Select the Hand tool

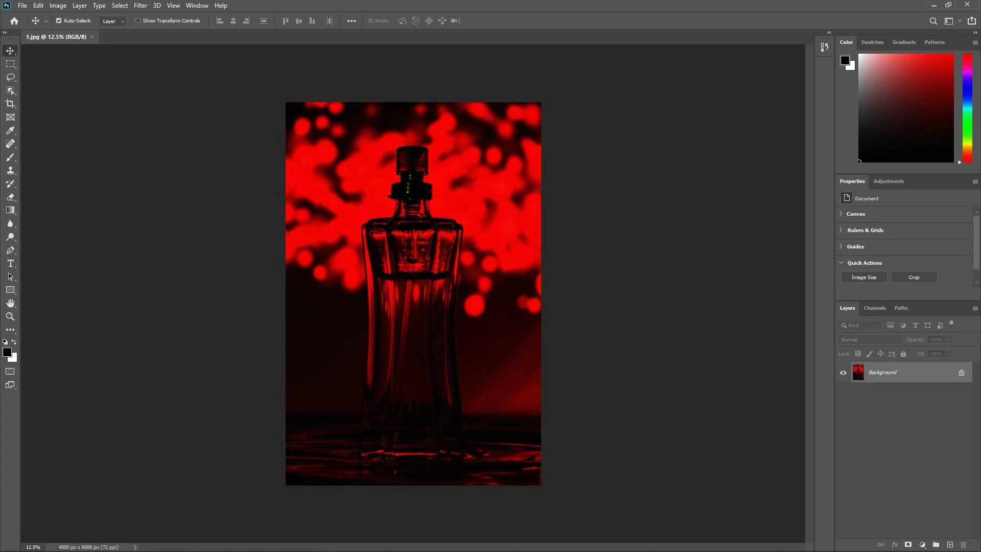[10, 303]
